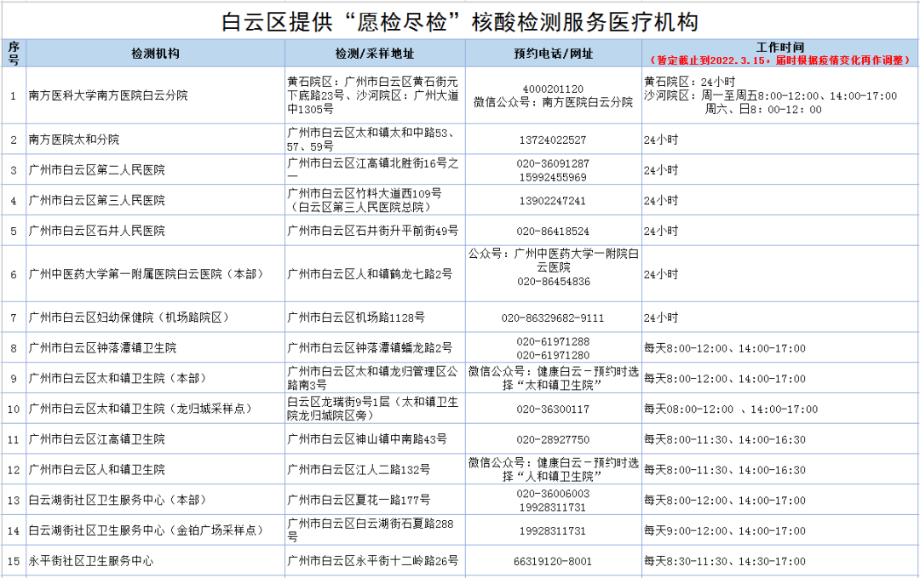Click the table title about 核酸检测服务医疗机构
Screen dimensions: 920x578
tap(465, 21)
